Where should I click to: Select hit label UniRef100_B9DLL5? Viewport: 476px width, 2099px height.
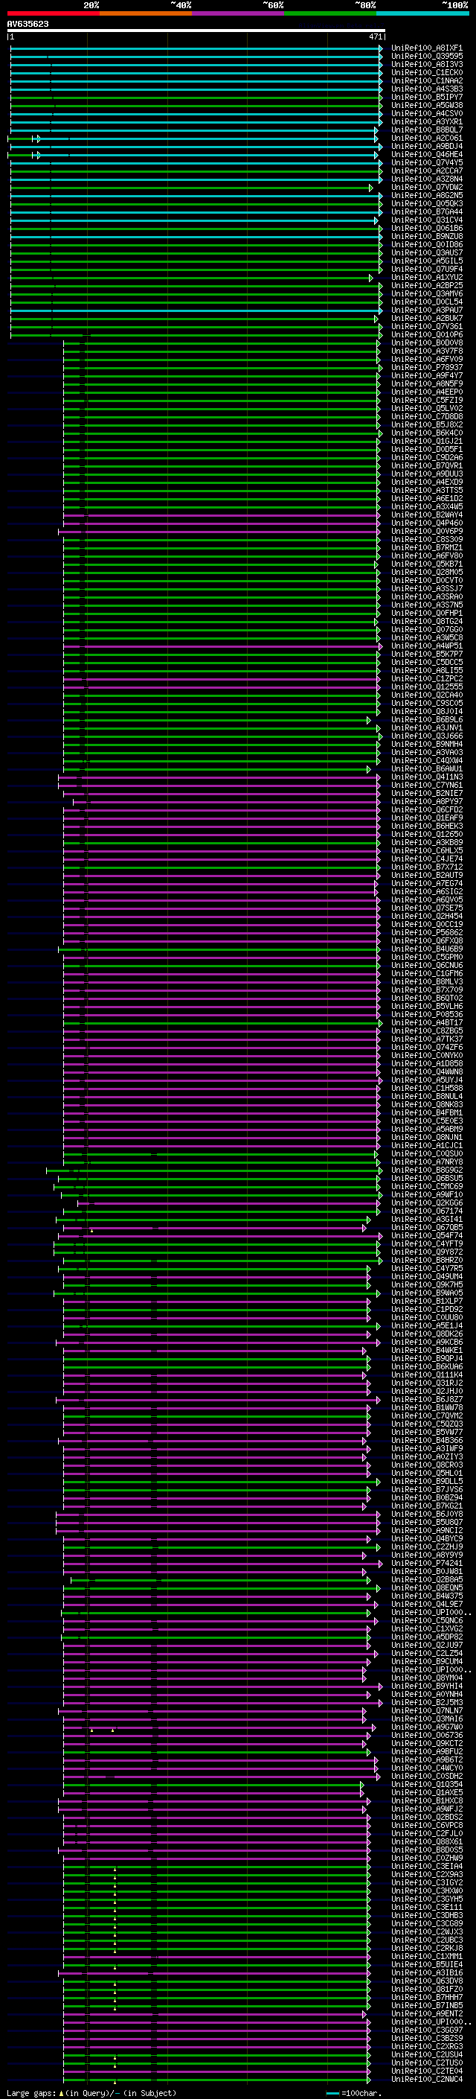426,1482
